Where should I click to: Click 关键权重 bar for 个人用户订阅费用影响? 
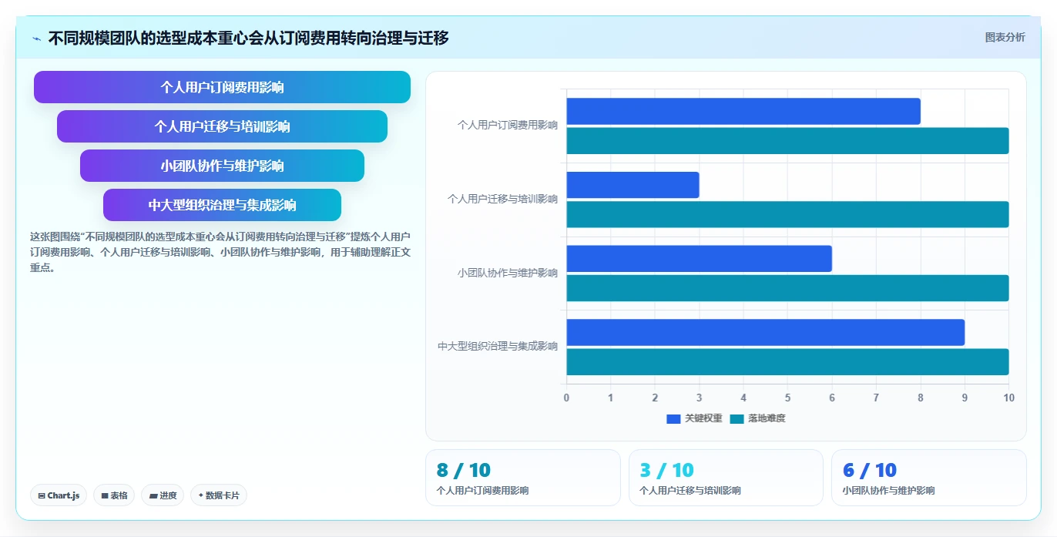(x=743, y=111)
